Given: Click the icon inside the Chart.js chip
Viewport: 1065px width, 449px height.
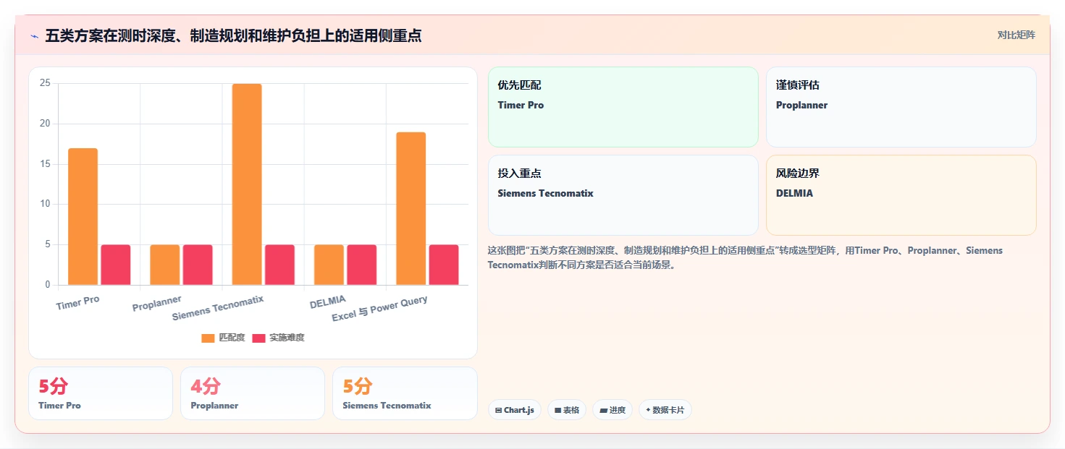Looking at the screenshot, I should (499, 410).
